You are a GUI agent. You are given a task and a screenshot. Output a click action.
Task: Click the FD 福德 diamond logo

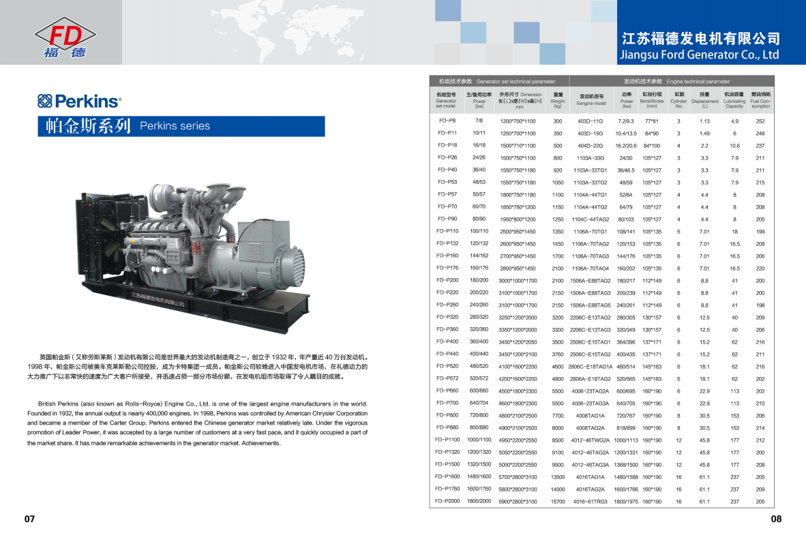[x=65, y=38]
